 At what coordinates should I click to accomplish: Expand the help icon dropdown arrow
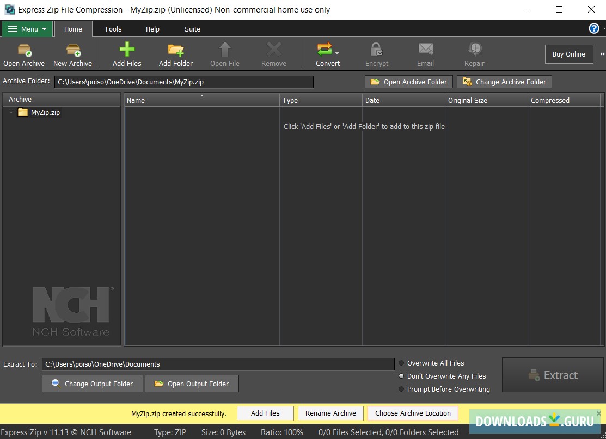(604, 29)
